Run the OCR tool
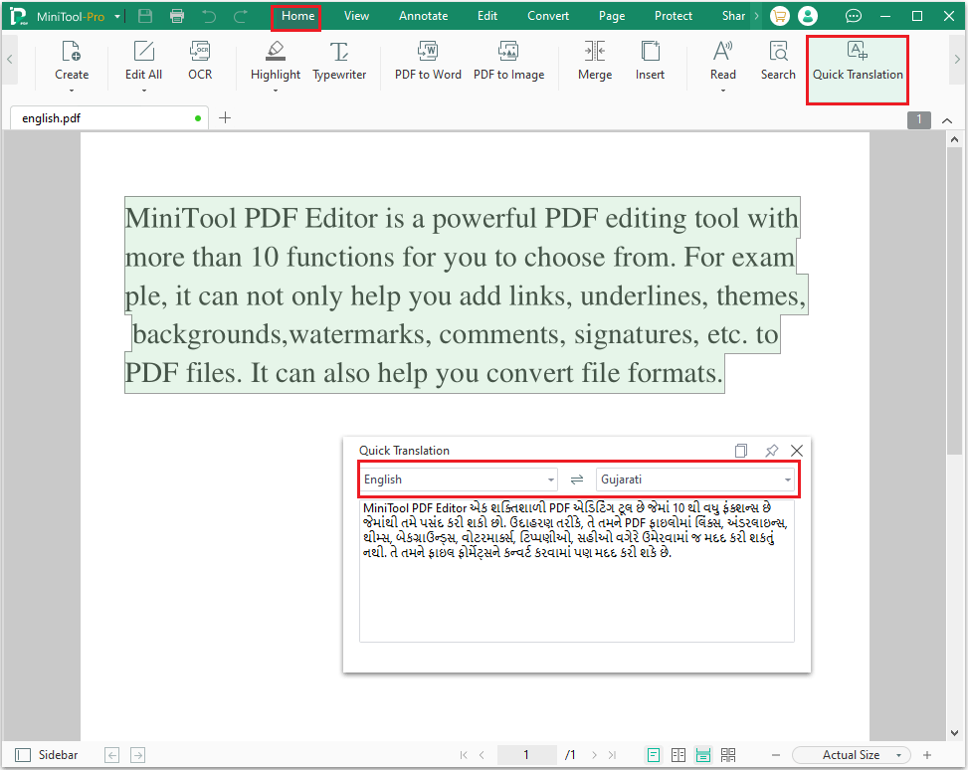Image resolution: width=968 pixels, height=770 pixels. pyautogui.click(x=200, y=61)
